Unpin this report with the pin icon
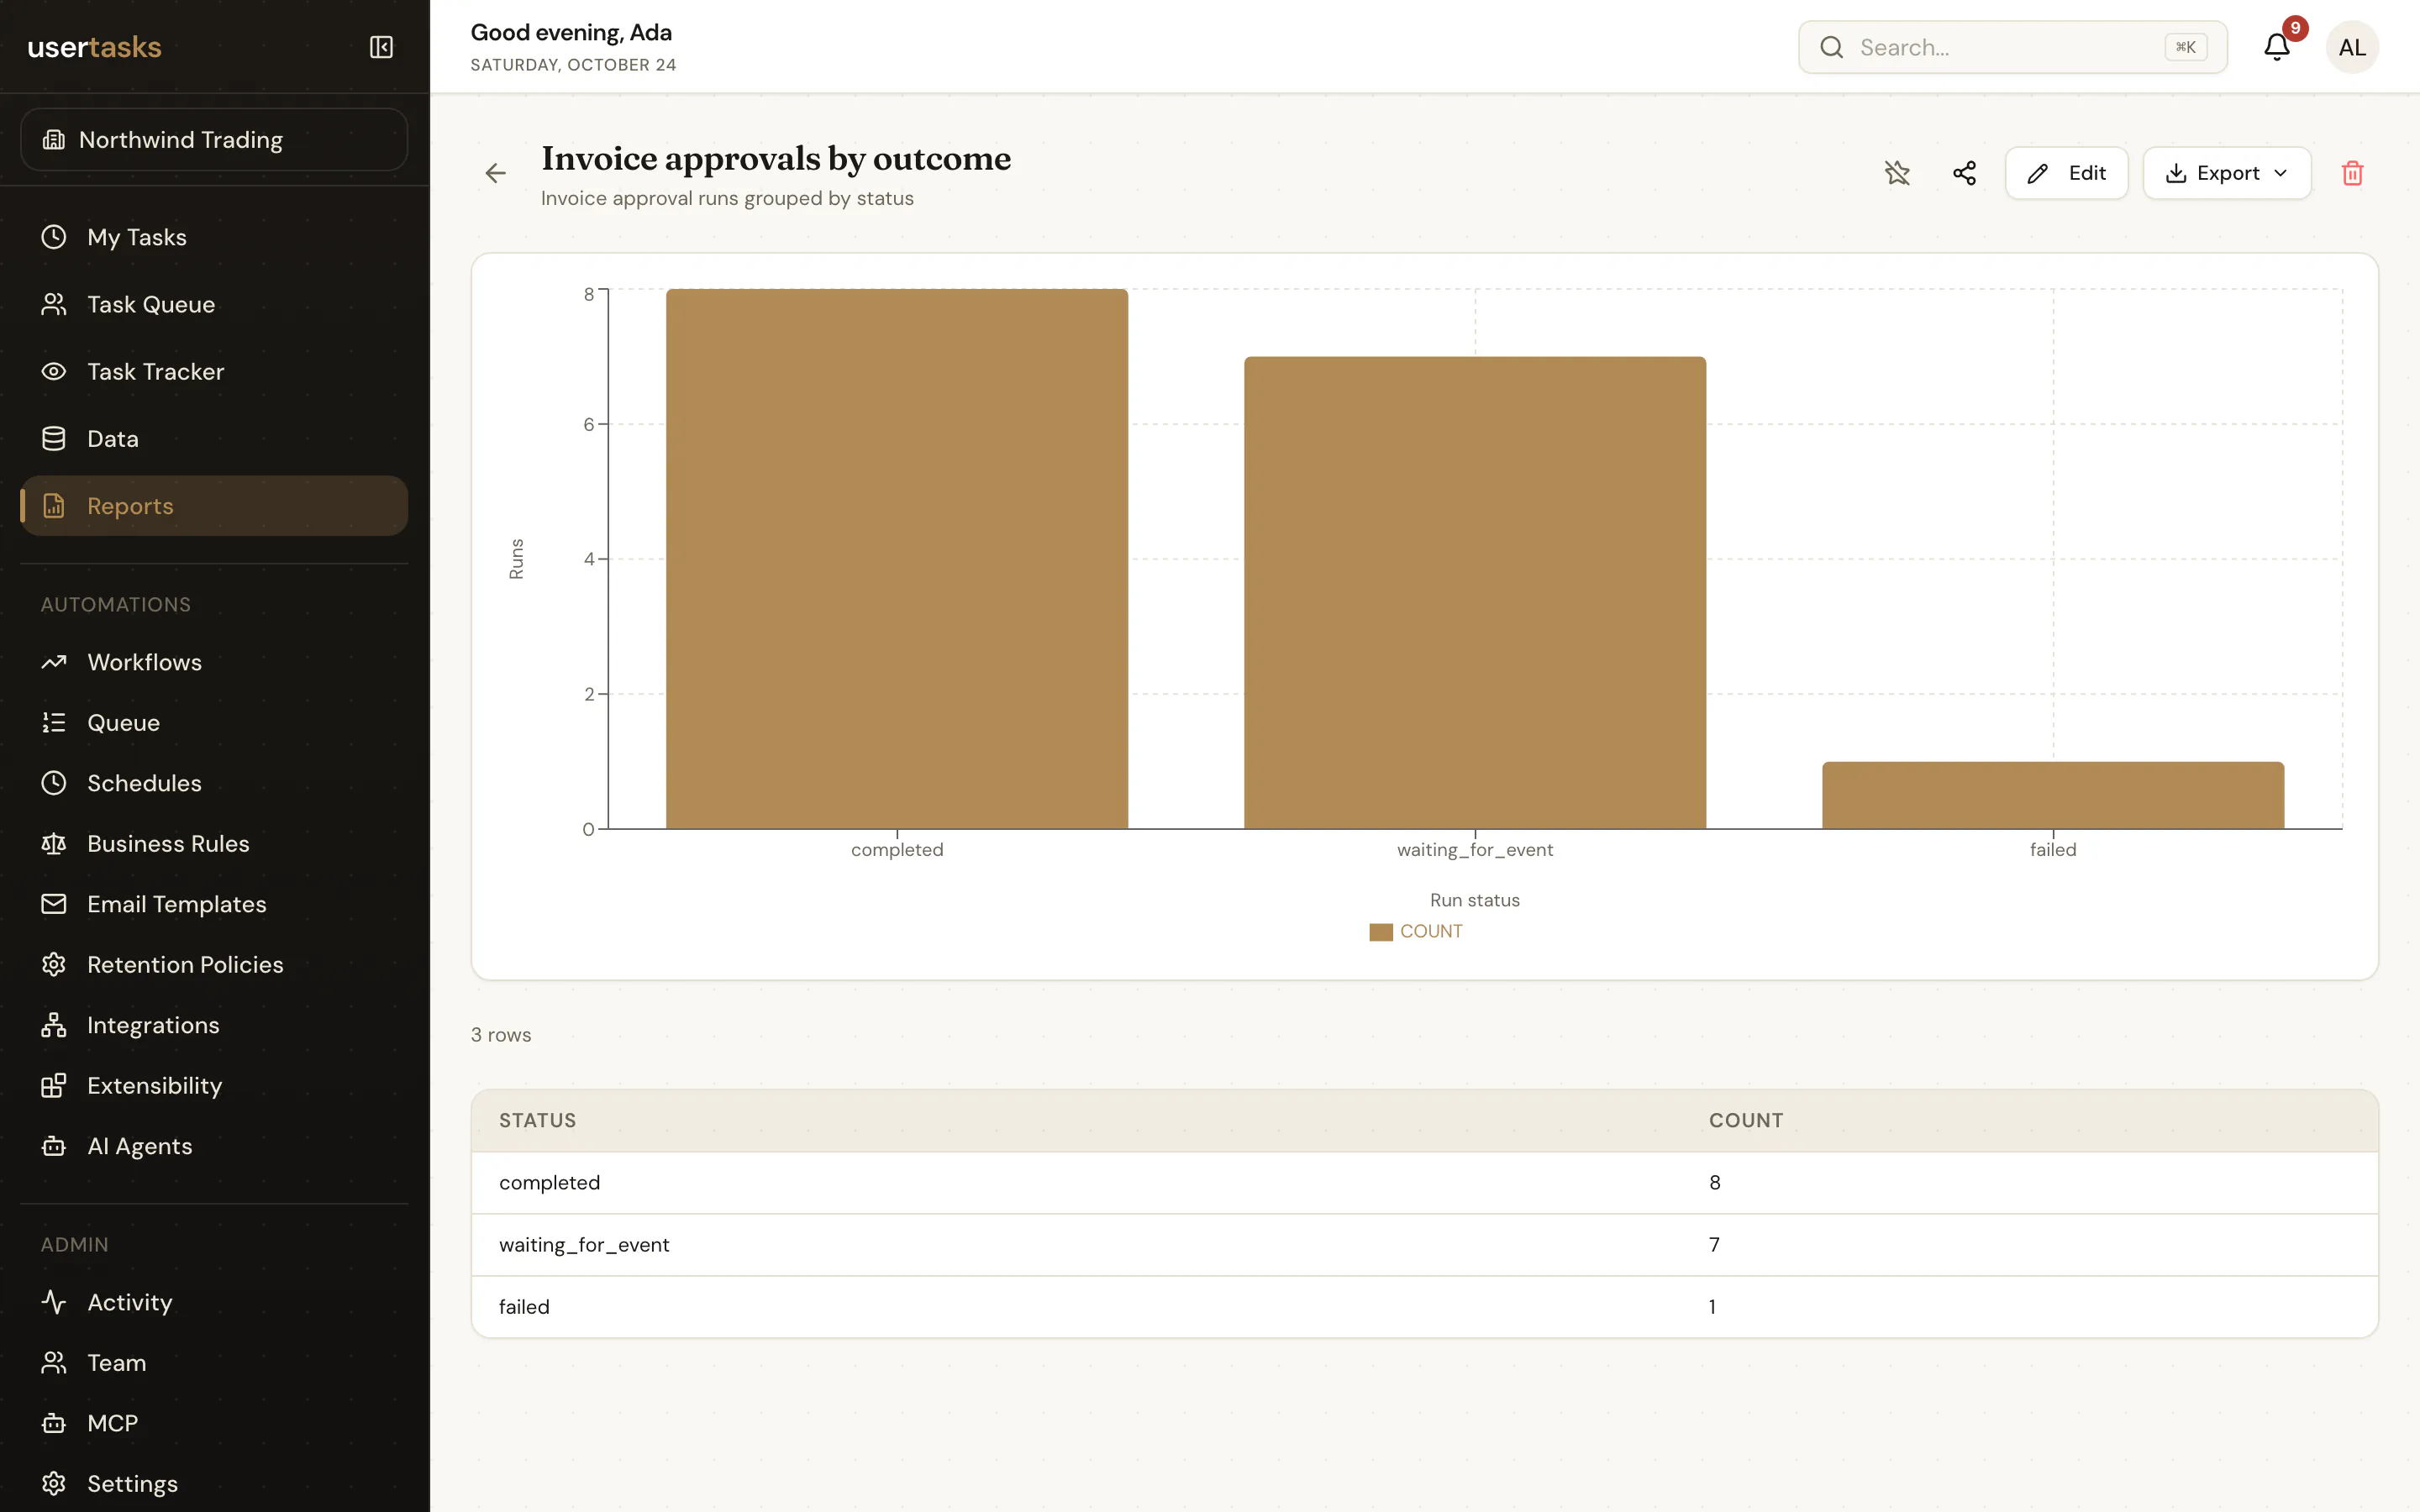2420x1512 pixels. coord(1897,173)
